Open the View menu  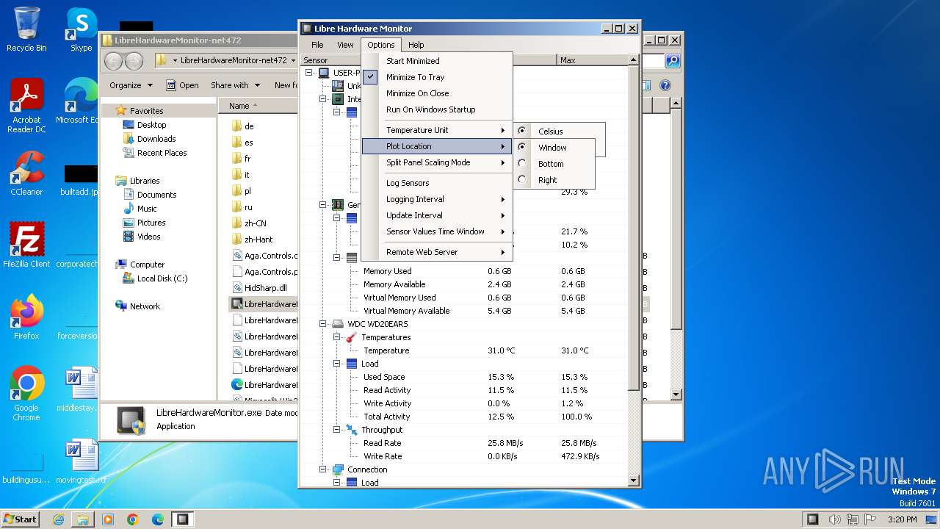pyautogui.click(x=345, y=45)
